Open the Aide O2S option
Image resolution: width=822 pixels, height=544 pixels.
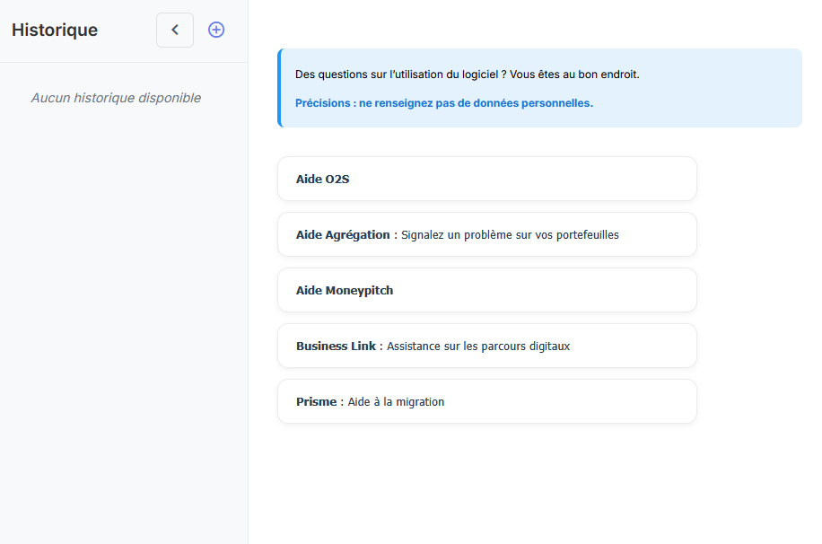486,179
